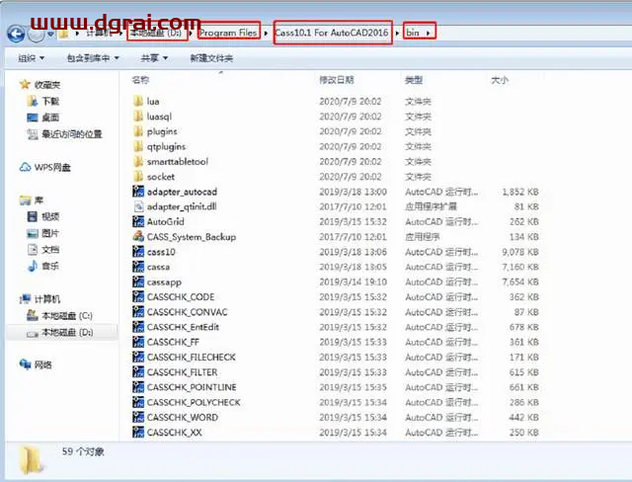Sort by the 修改日期 column header
This screenshot has height=482, width=632.
337,80
